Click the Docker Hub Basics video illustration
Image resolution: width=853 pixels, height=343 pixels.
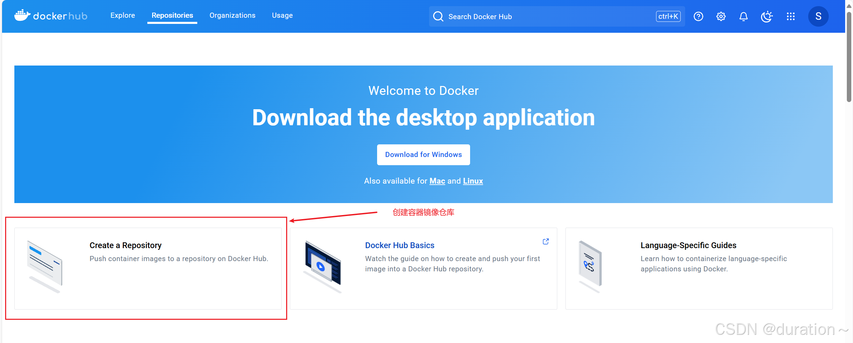tap(323, 267)
